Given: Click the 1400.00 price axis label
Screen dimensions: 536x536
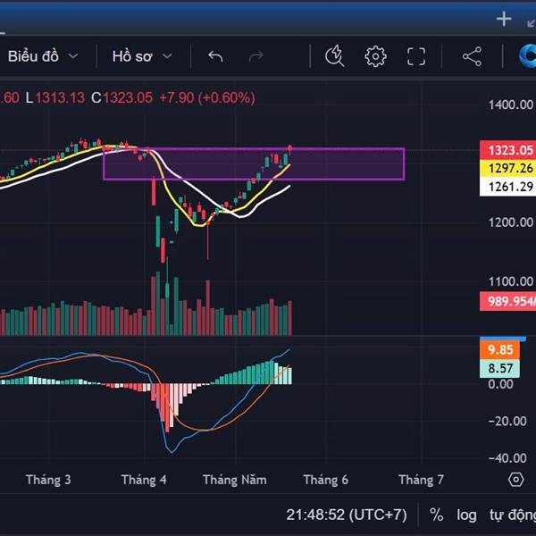Looking at the screenshot, I should coord(511,105).
